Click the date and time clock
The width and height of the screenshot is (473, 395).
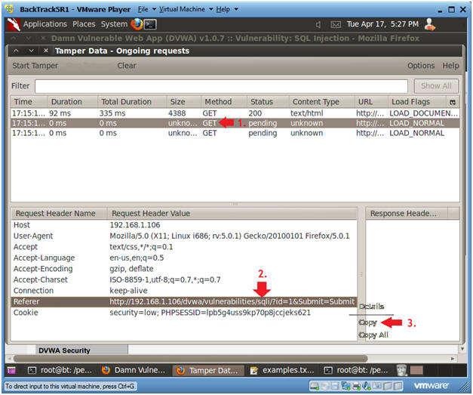(x=382, y=24)
